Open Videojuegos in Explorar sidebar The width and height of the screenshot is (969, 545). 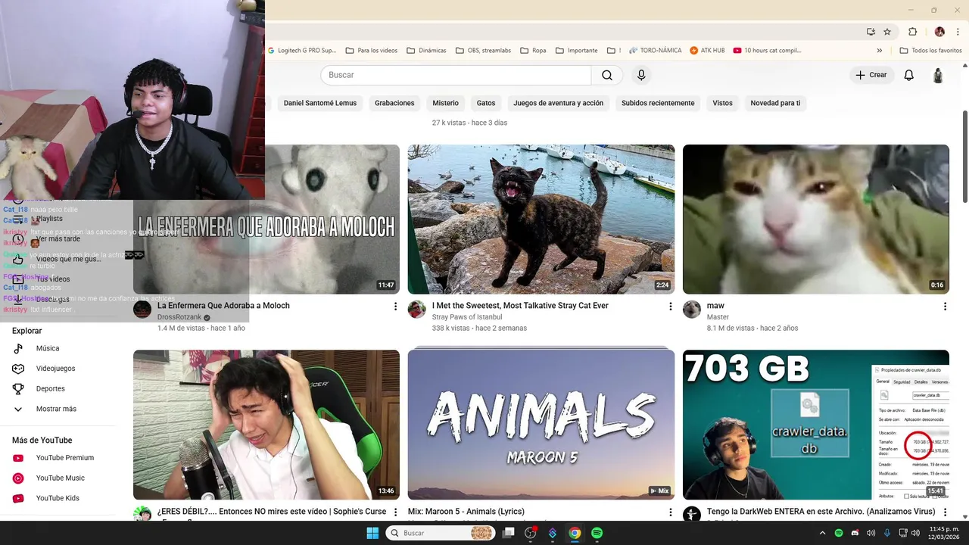pyautogui.click(x=55, y=369)
